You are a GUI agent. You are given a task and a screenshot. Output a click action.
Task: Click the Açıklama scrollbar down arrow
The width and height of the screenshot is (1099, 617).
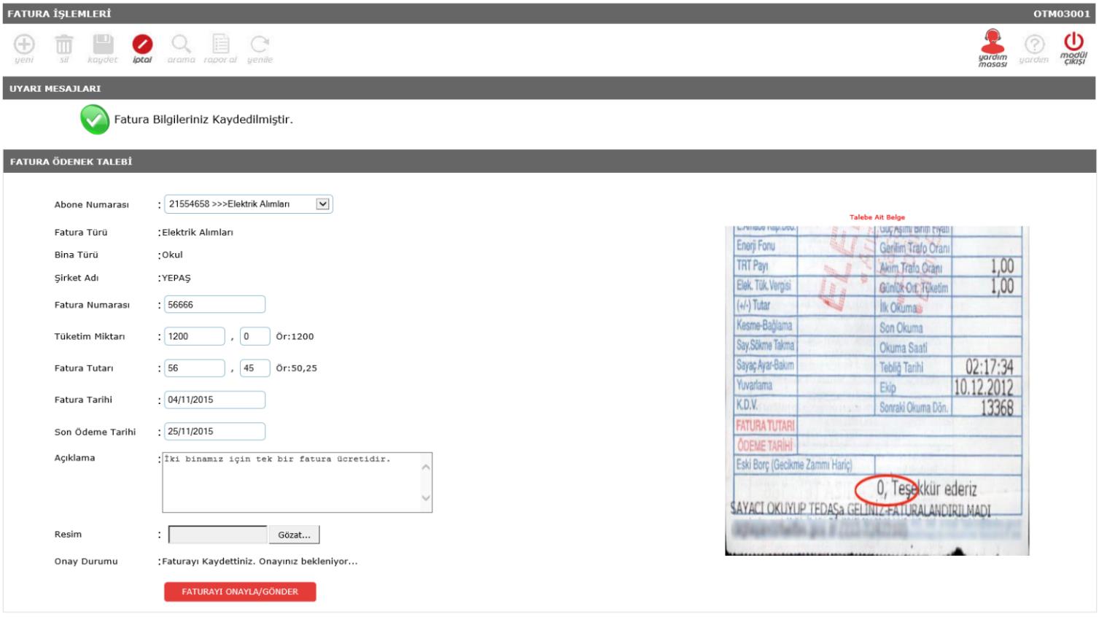[x=426, y=498]
